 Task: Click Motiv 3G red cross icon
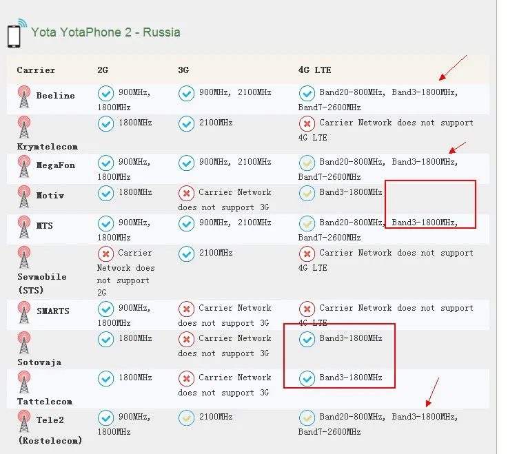coord(186,193)
